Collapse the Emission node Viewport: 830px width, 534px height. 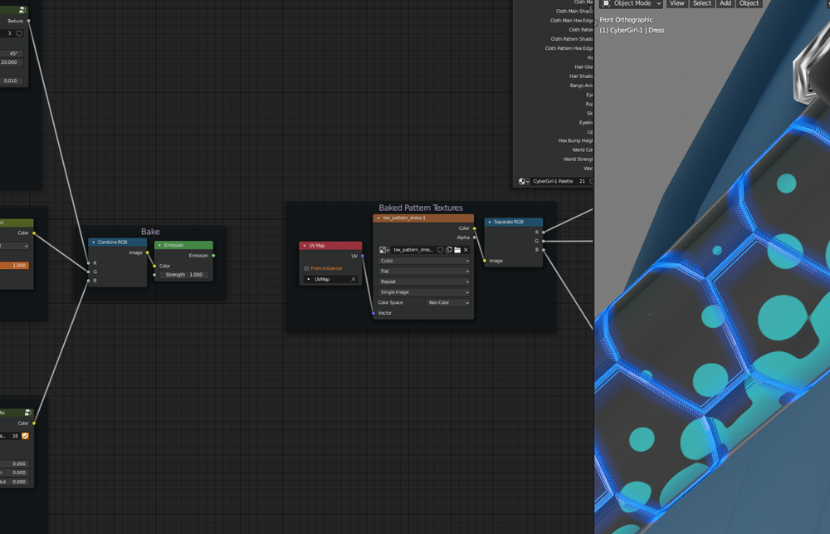159,245
